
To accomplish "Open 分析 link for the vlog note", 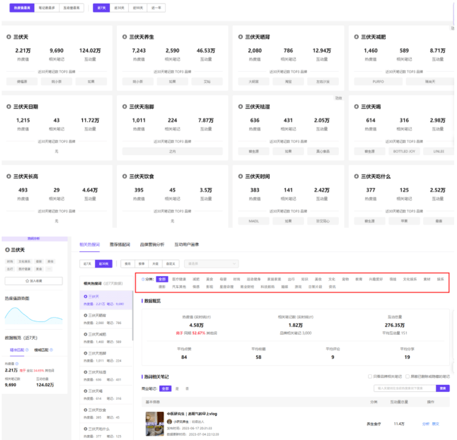I will [x=426, y=424].
